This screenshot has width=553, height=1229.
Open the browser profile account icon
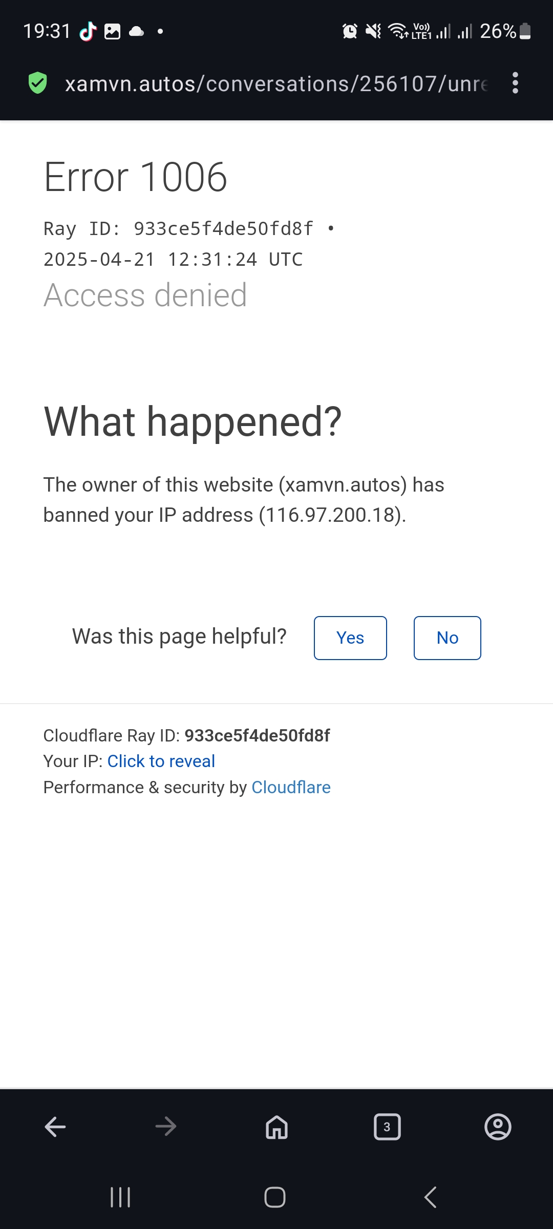tap(498, 1127)
